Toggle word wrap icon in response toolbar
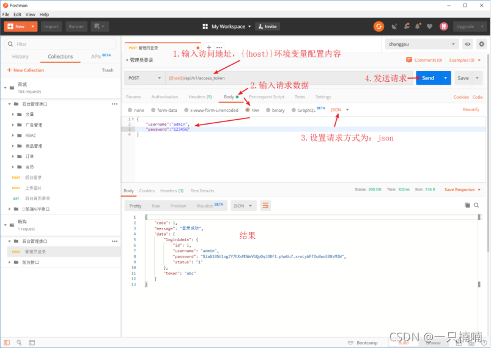 pyautogui.click(x=265, y=206)
